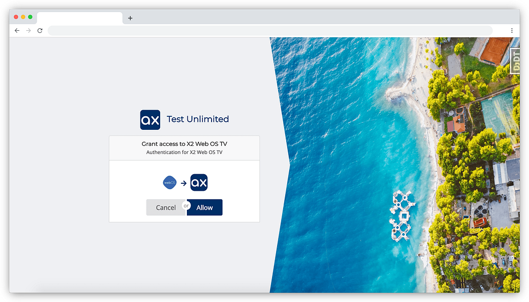Click the browser back arrow

tap(17, 31)
